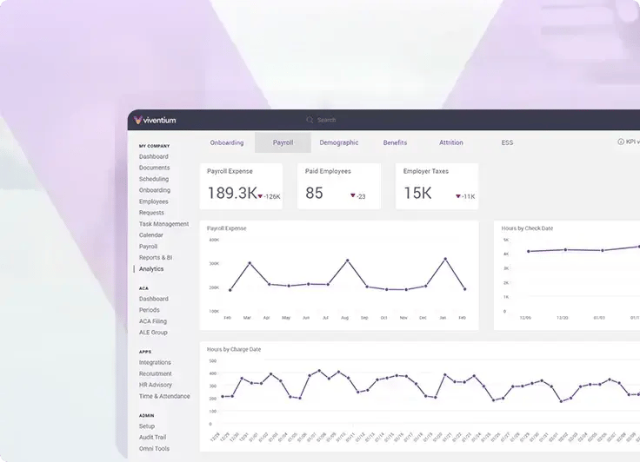
Task: Click the Paid Employees decrease arrow indicator
Action: (x=353, y=196)
